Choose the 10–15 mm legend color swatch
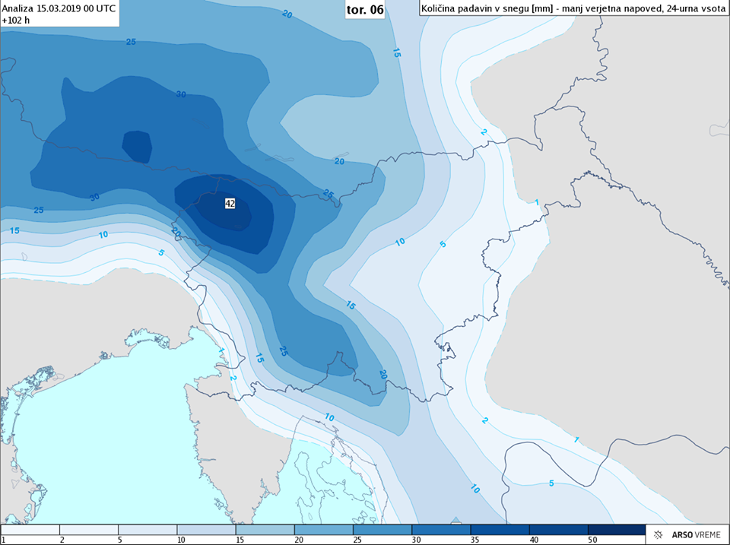Screen dimensions: 730x545 click(205, 529)
